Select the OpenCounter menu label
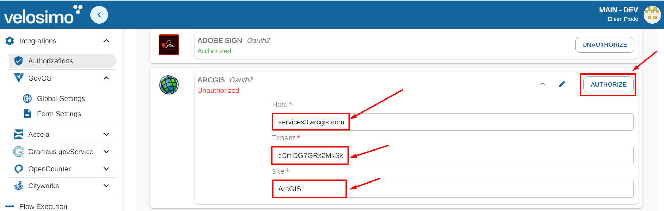664x211 pixels. pos(49,169)
